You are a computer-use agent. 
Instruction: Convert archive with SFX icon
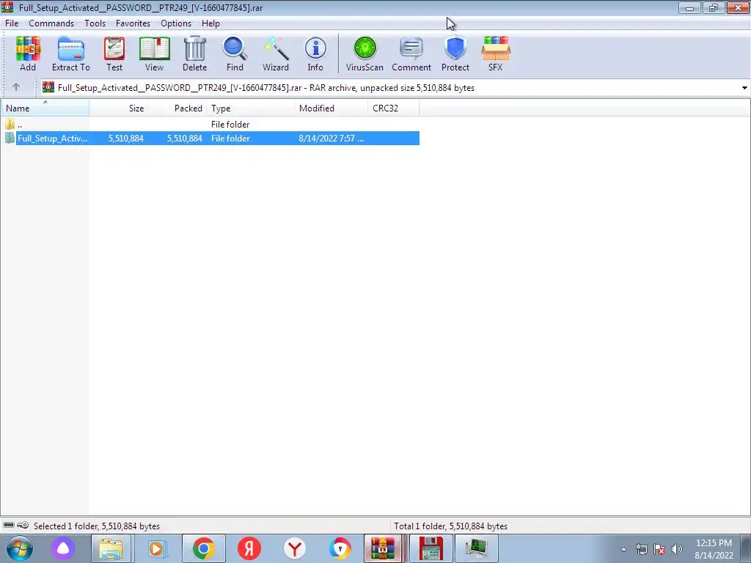(496, 54)
